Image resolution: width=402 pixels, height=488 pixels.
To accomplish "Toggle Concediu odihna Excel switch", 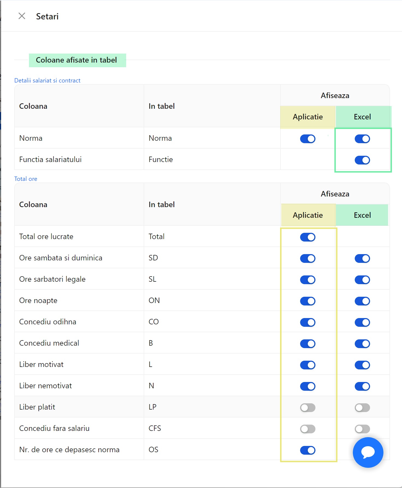I will pyautogui.click(x=362, y=322).
